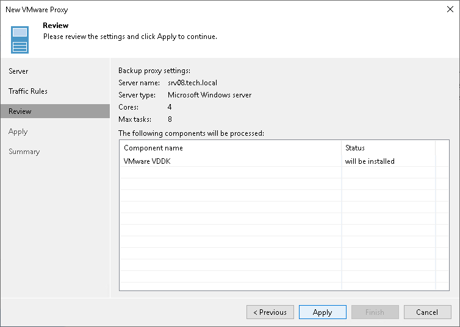
Task: Cancel the New VMware Proxy wizard
Action: click(427, 312)
